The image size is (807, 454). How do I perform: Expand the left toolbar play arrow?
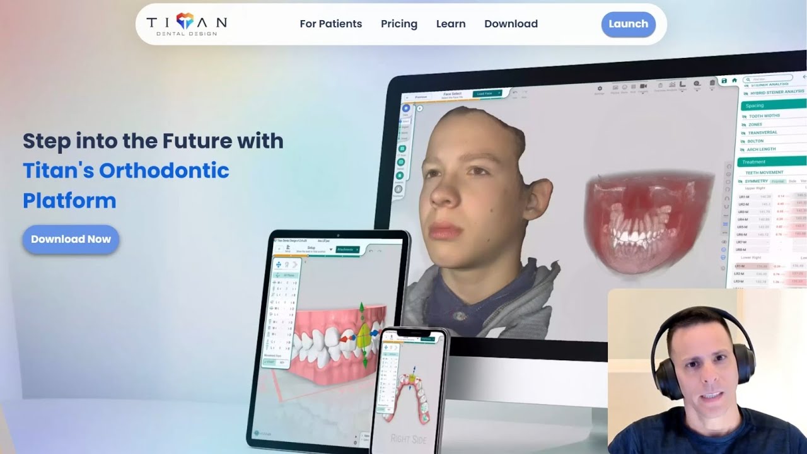coord(420,108)
